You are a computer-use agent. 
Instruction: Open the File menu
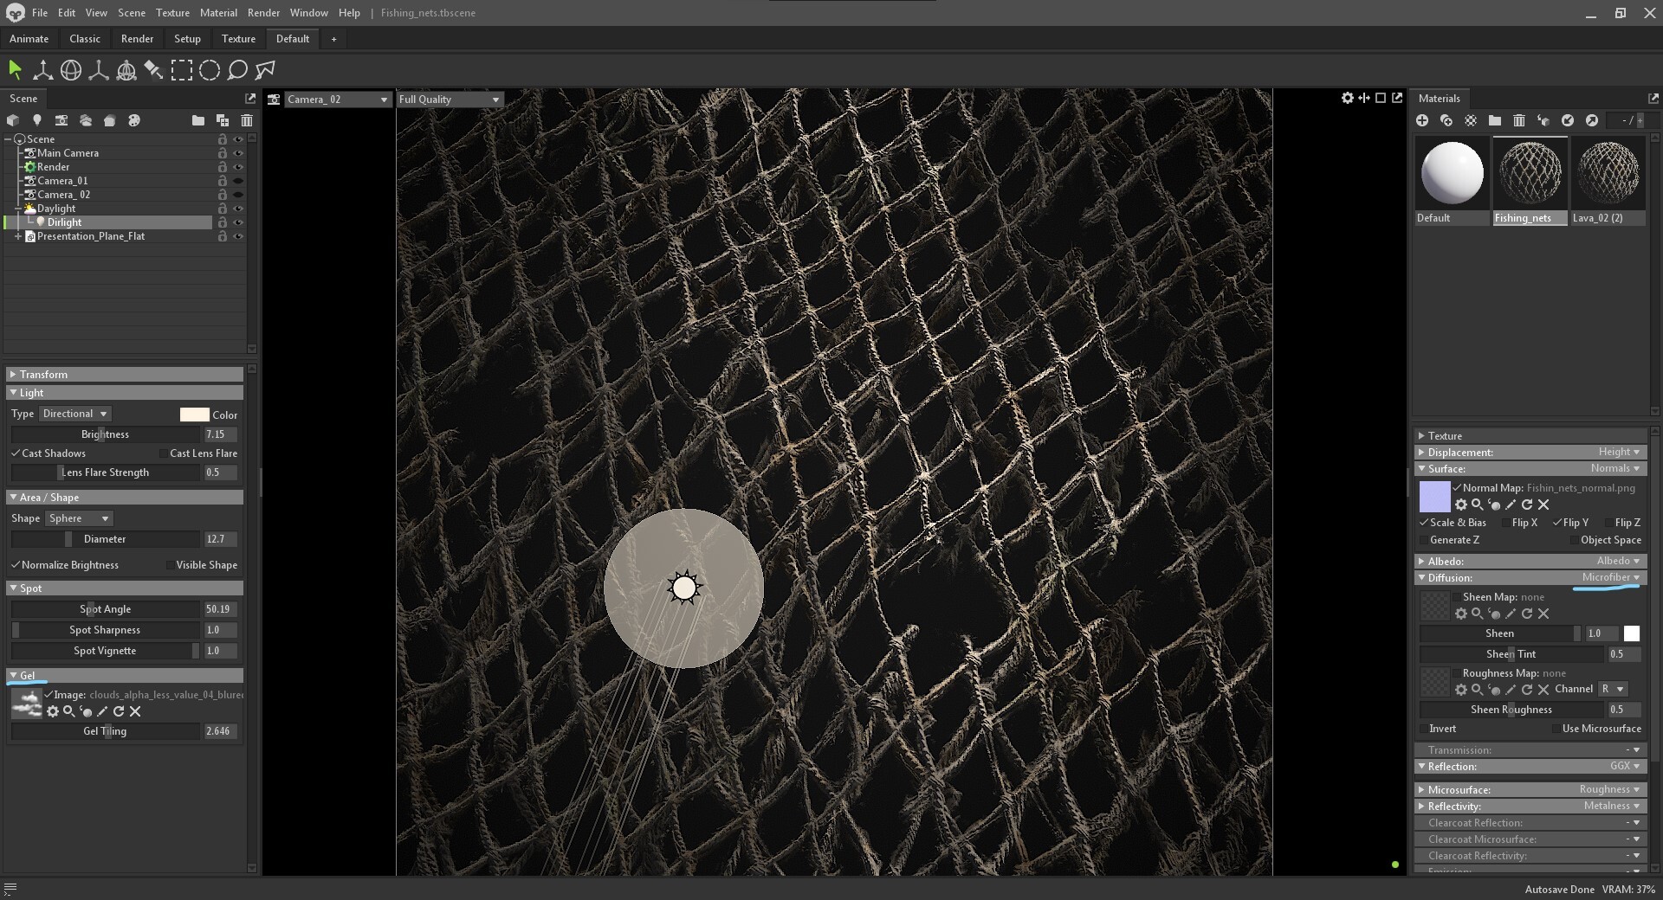pyautogui.click(x=40, y=13)
